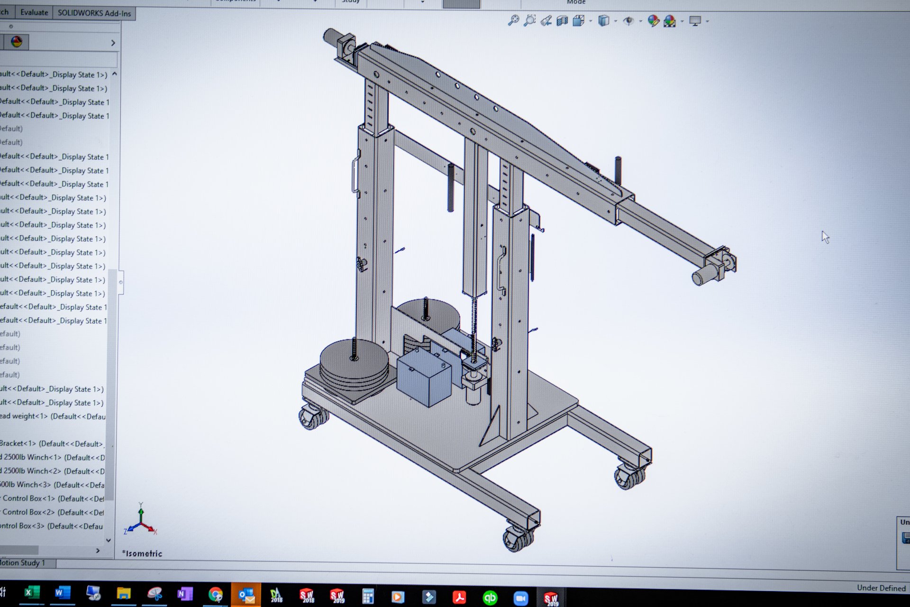
Task: Open the Edit Appearance tool
Action: coord(654,20)
